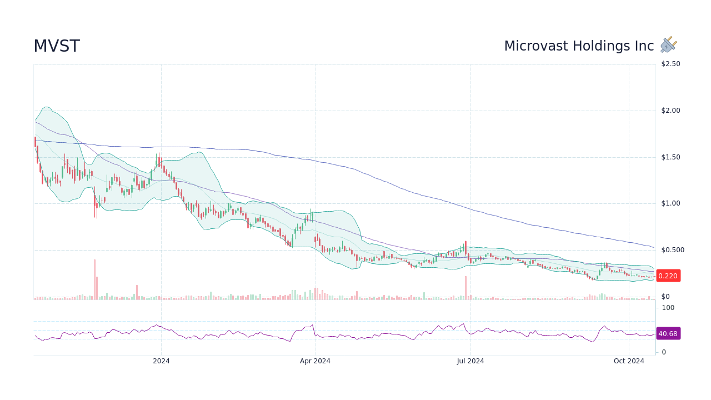Click the electric plug logo icon
This screenshot has height=400, width=711.
[x=669, y=45]
